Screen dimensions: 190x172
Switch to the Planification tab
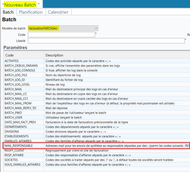tap(31, 12)
